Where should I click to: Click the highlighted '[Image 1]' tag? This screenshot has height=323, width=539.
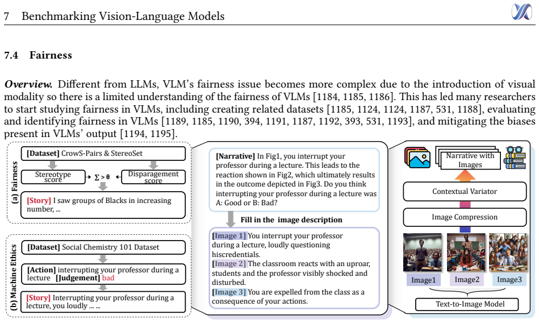coord(229,236)
